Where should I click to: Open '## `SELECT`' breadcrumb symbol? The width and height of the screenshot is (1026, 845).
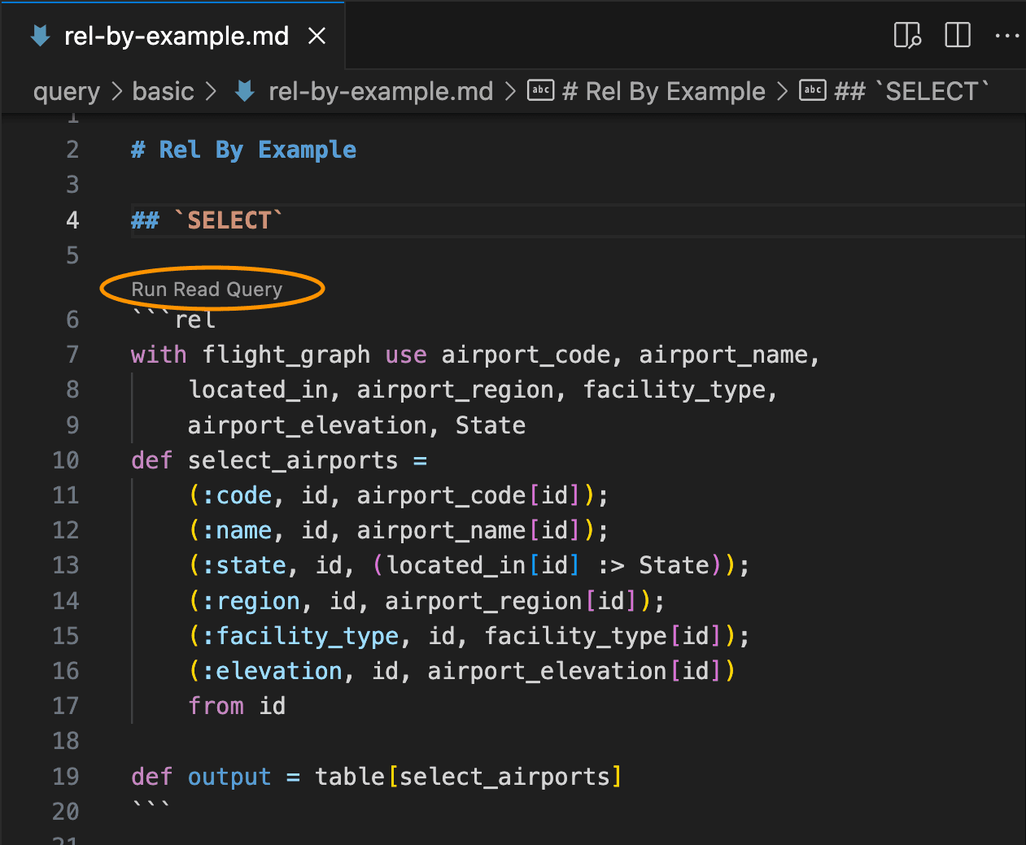(x=912, y=91)
